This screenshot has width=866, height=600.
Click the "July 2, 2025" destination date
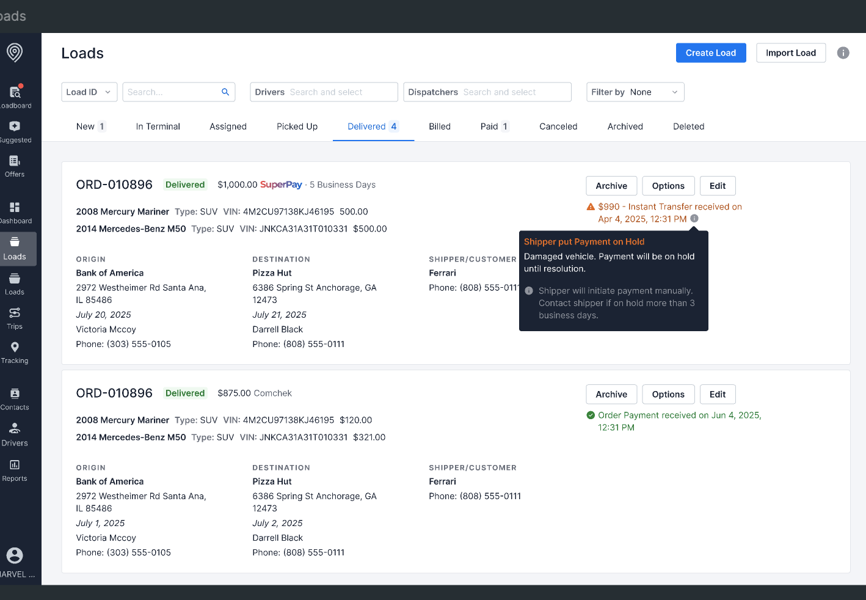pos(278,523)
